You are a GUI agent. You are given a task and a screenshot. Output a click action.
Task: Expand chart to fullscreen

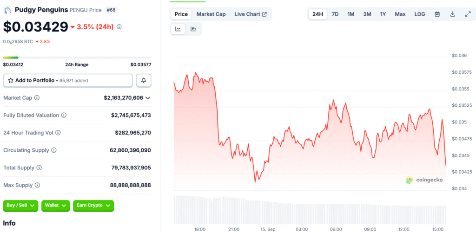[x=468, y=14]
